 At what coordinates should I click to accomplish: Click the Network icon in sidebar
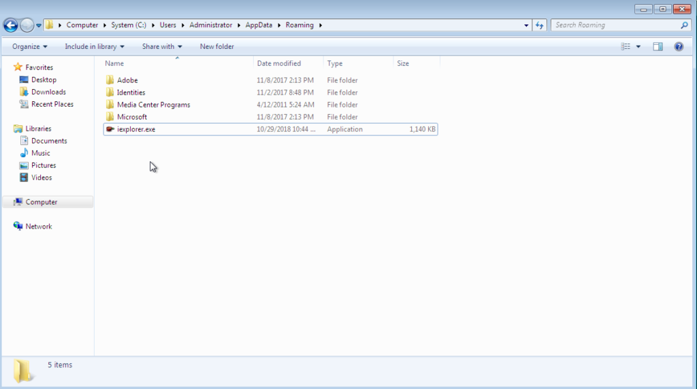[x=18, y=226]
